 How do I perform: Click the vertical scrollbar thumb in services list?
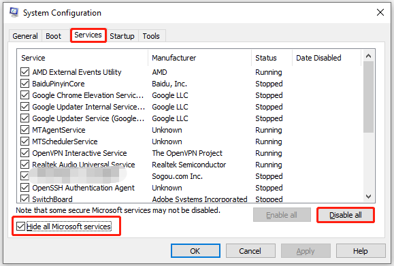coord(368,97)
